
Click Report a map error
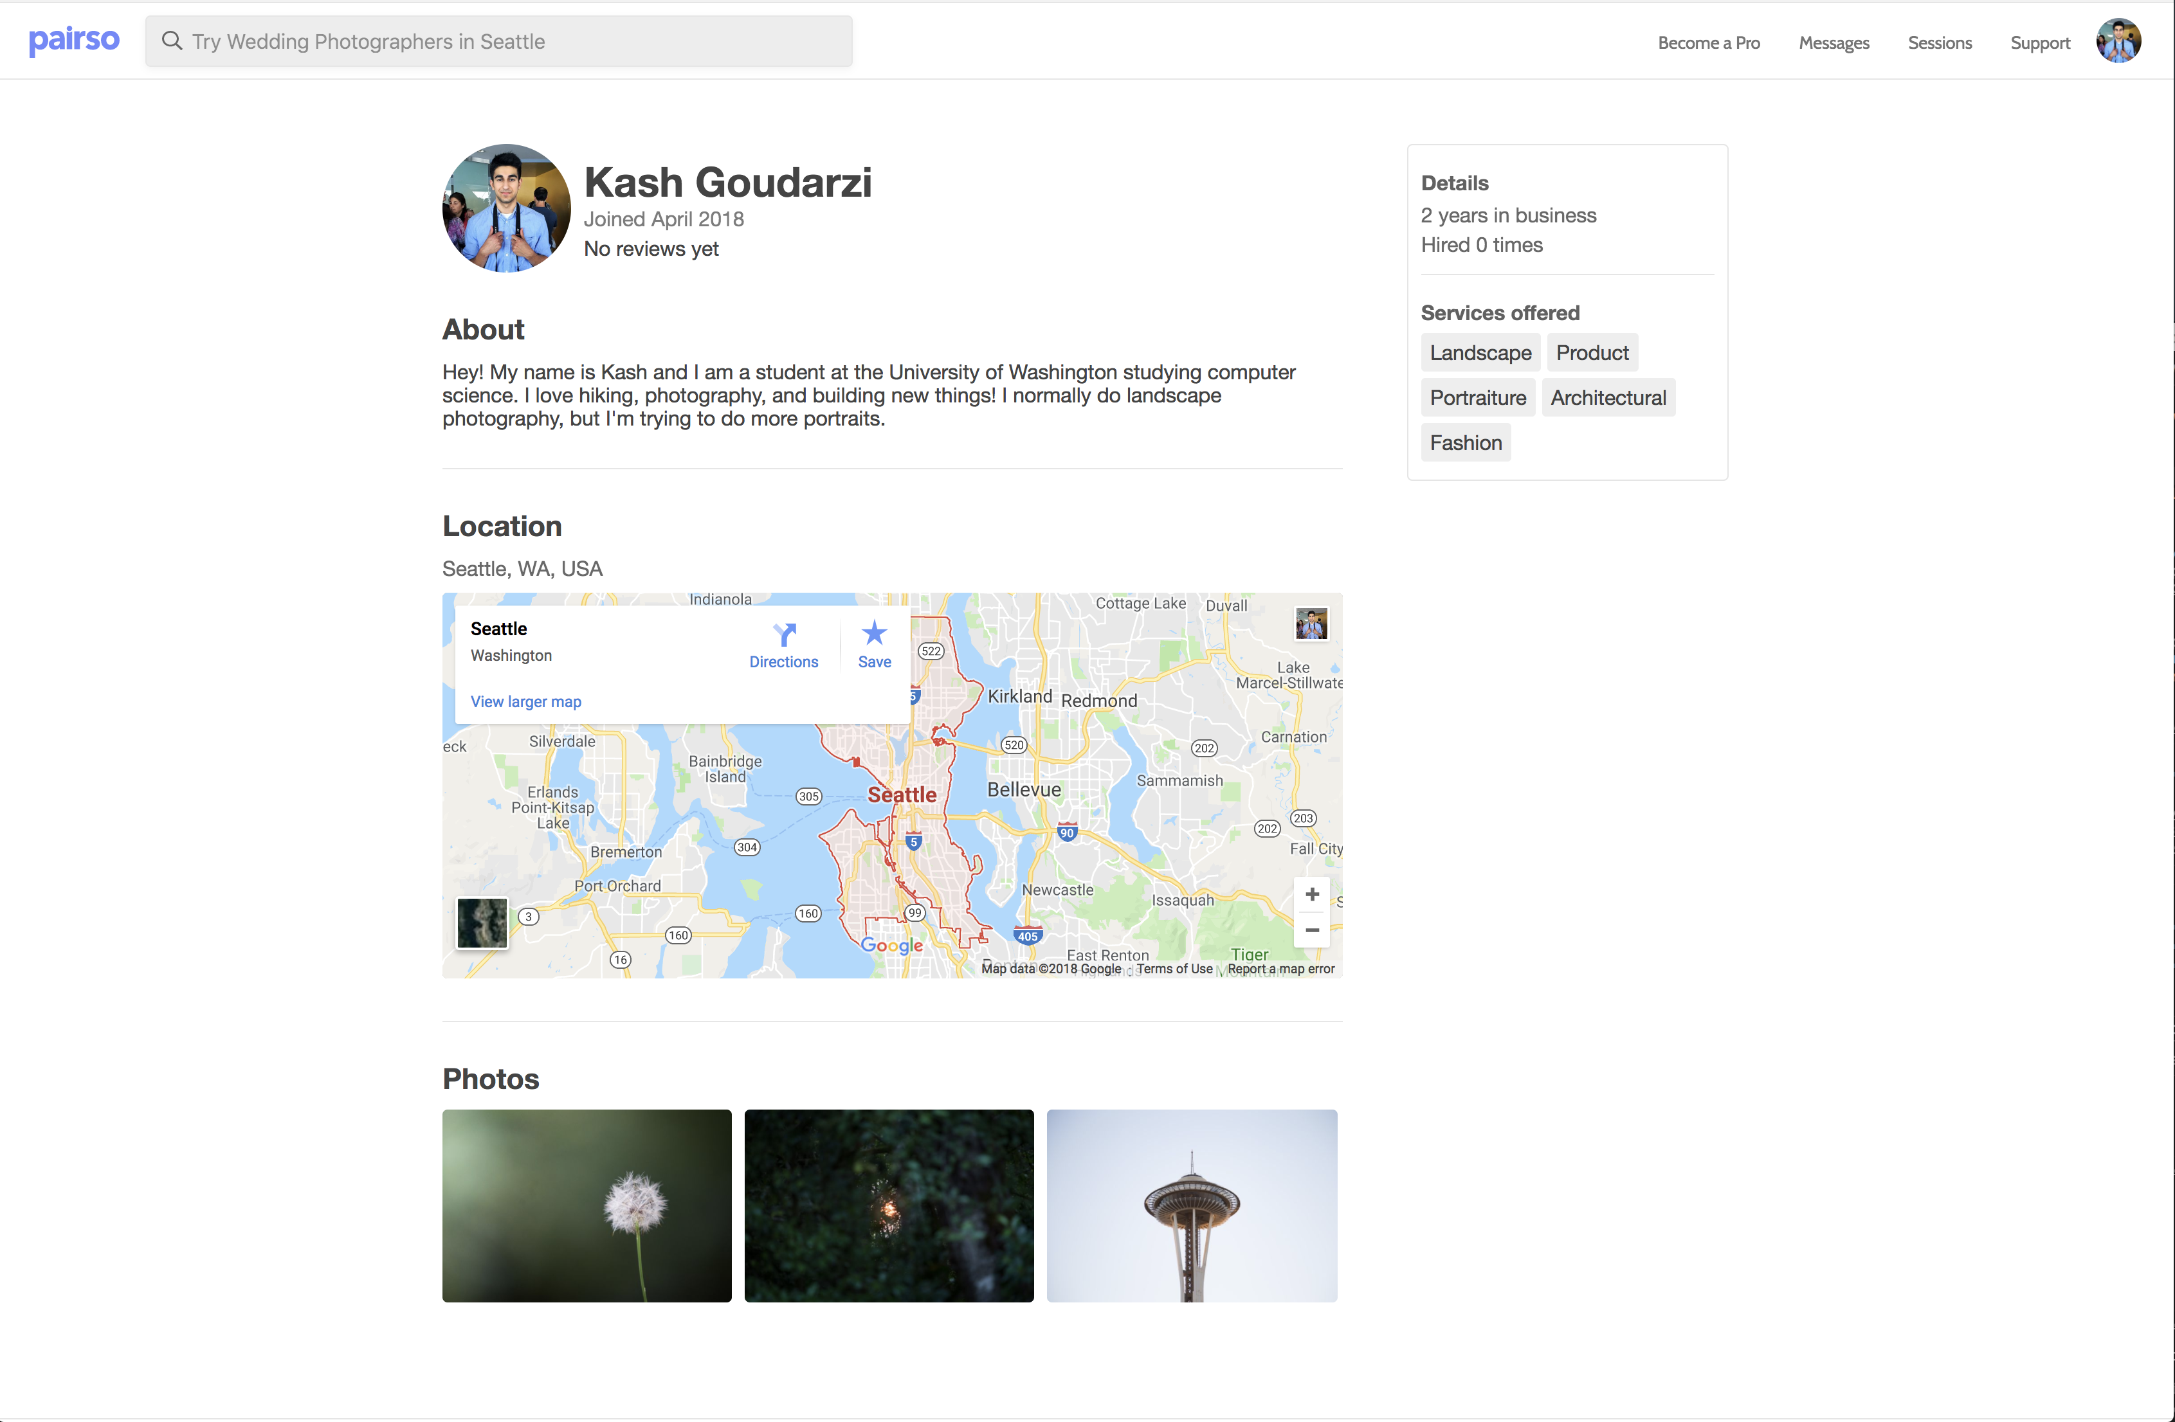tap(1280, 969)
